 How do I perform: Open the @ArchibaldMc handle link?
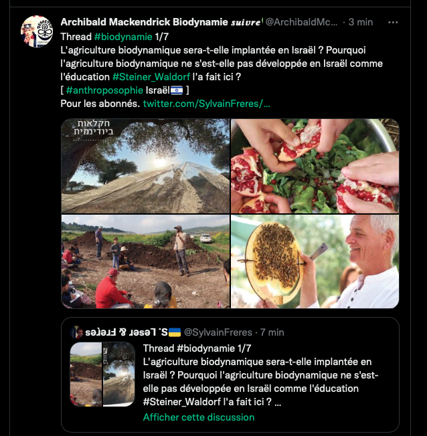tap(301, 22)
